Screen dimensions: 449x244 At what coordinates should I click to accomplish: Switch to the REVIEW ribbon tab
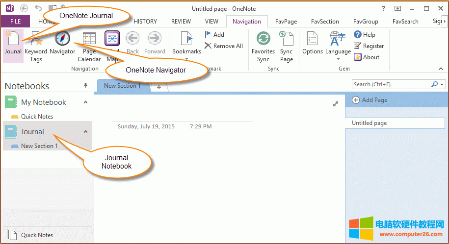181,22
